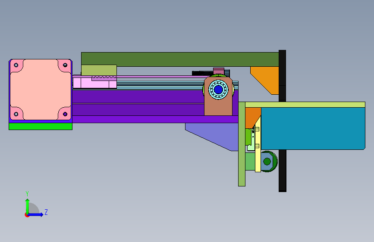Select the brown bearing housing block
Screen dimensions: 374x242
tap(218, 107)
